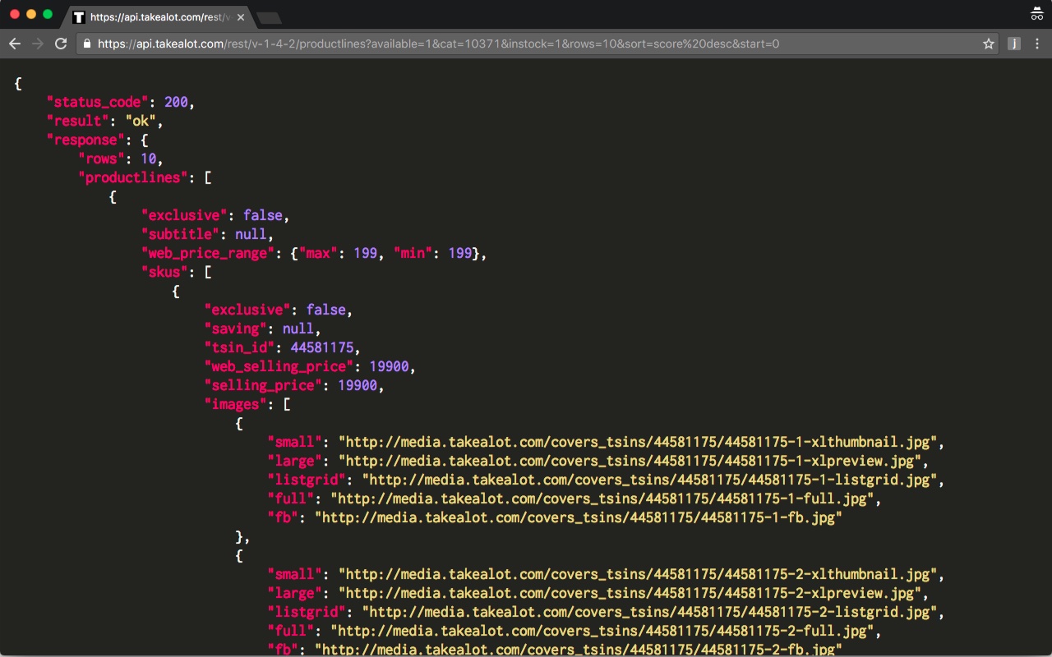The width and height of the screenshot is (1052, 657).
Task: Click the 44581175-2-listgrid.jpg URL
Action: click(649, 612)
